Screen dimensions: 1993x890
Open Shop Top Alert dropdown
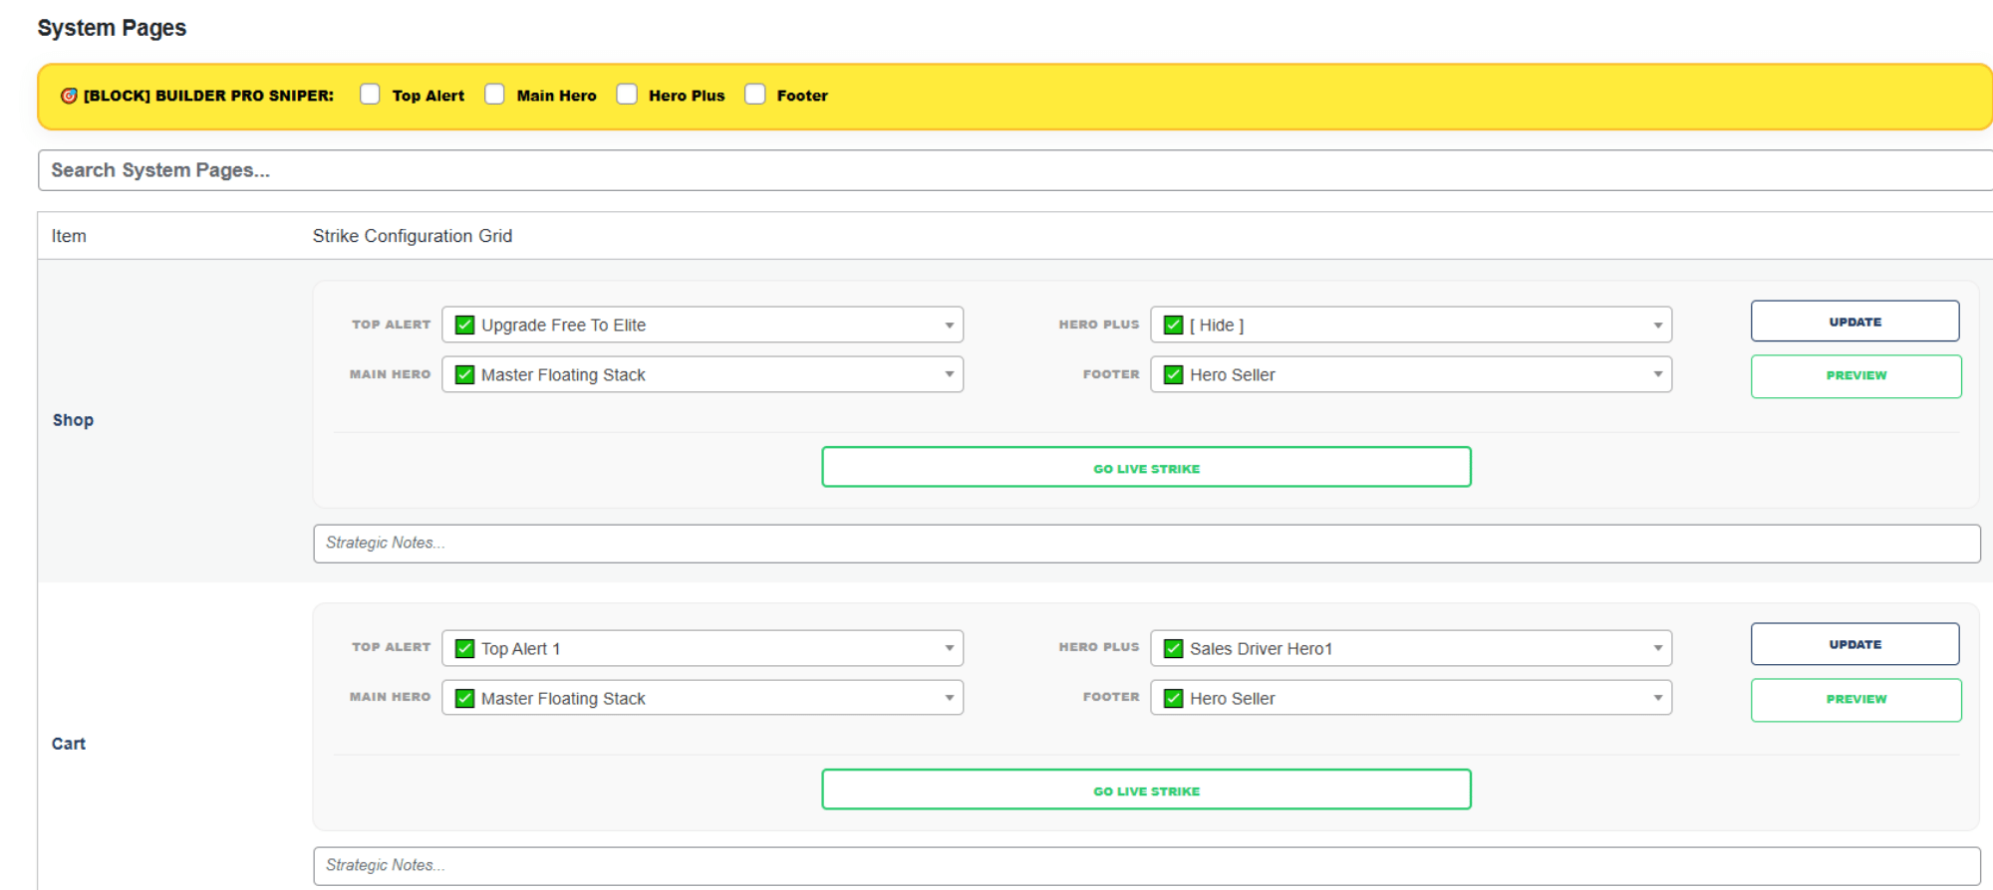pyautogui.click(x=703, y=325)
